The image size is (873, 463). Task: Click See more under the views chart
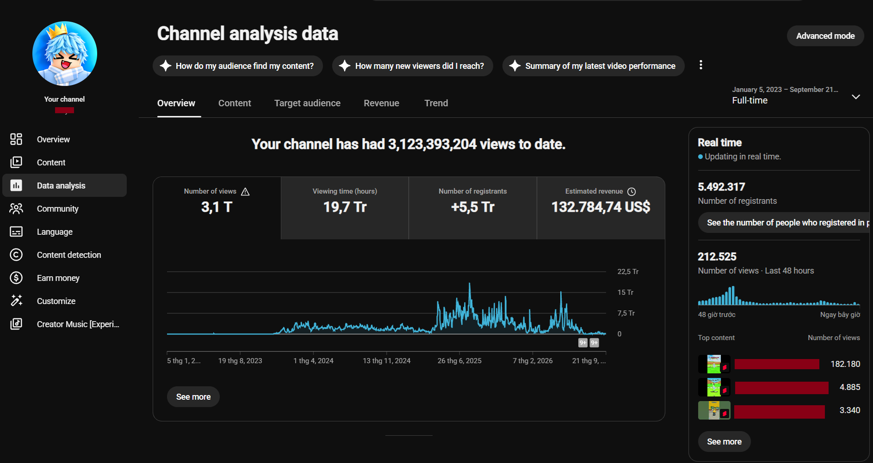pos(193,396)
